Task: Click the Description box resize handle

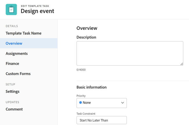Action: click(182, 64)
